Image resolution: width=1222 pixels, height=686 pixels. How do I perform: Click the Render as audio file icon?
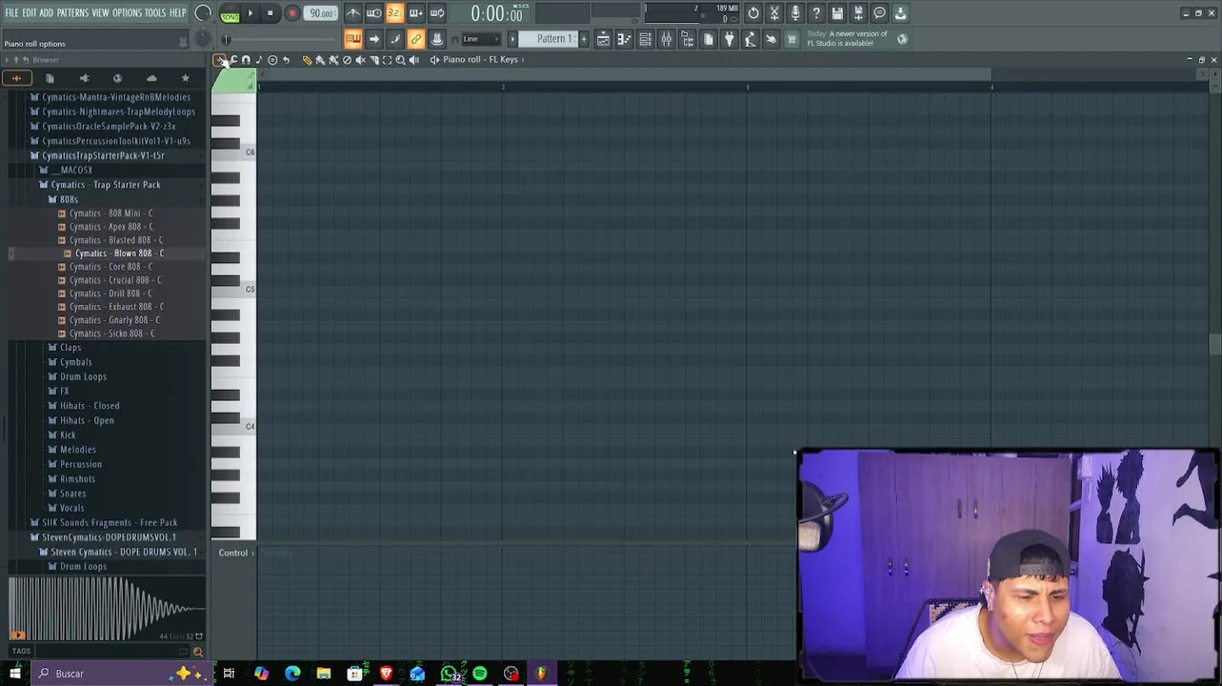[x=858, y=13]
